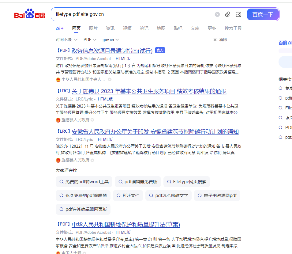Open HTML版 of 耕地保护 result
Screen dimensions: 292x254
[x=123, y=232]
